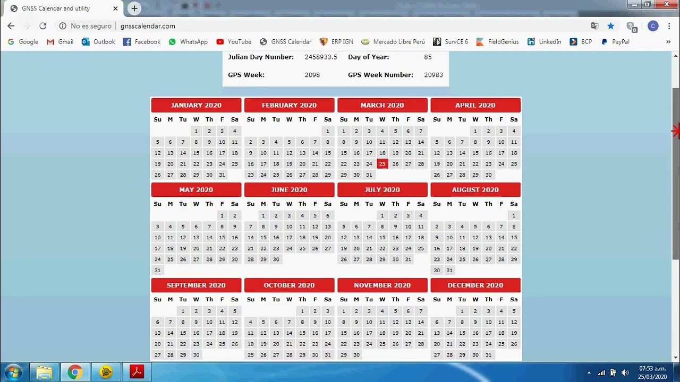
Task: Click the DECEMBER 2020 header
Action: [475, 285]
